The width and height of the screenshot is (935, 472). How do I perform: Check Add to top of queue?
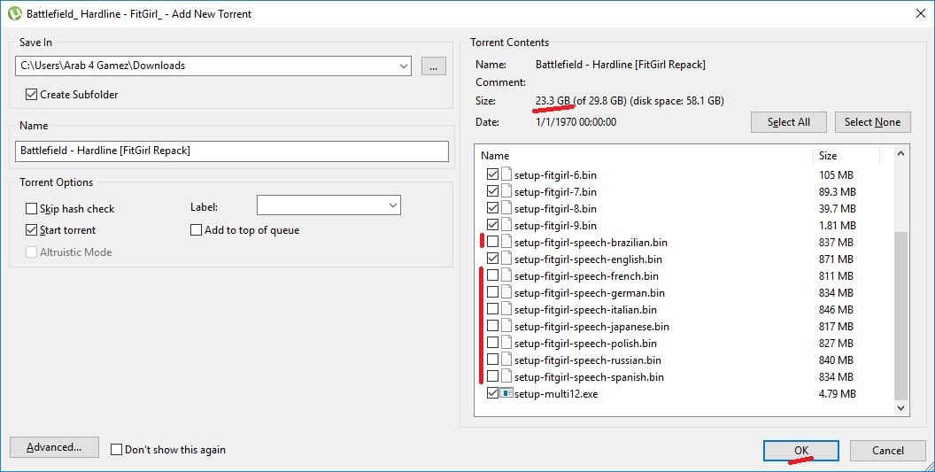point(196,229)
